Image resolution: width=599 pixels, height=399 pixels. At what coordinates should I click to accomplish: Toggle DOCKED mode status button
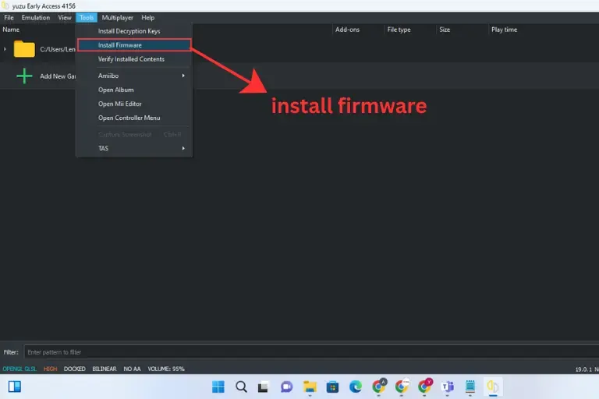click(75, 369)
